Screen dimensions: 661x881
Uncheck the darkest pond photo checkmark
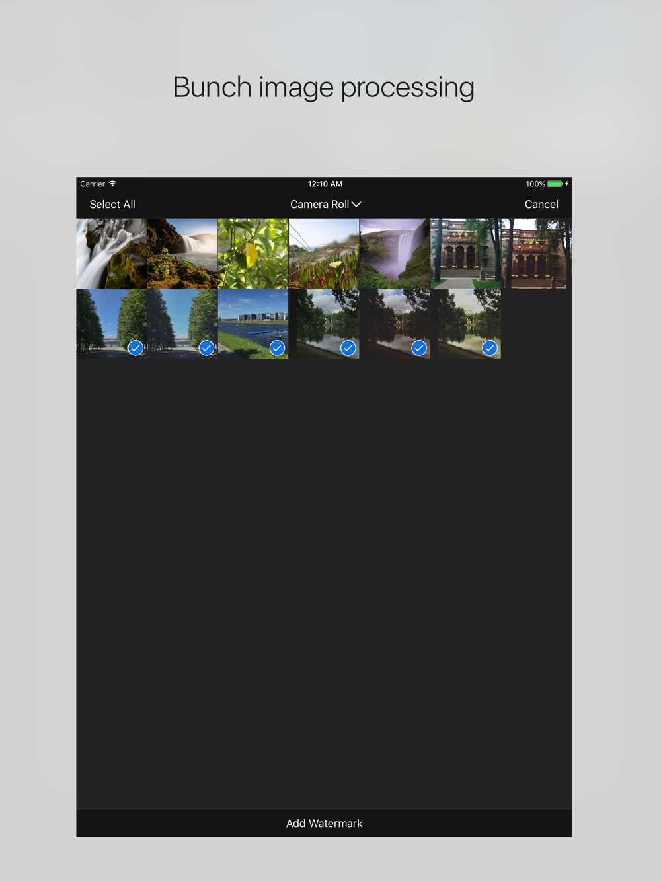click(419, 348)
